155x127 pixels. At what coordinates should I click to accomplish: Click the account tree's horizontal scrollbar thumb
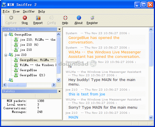point(17,85)
